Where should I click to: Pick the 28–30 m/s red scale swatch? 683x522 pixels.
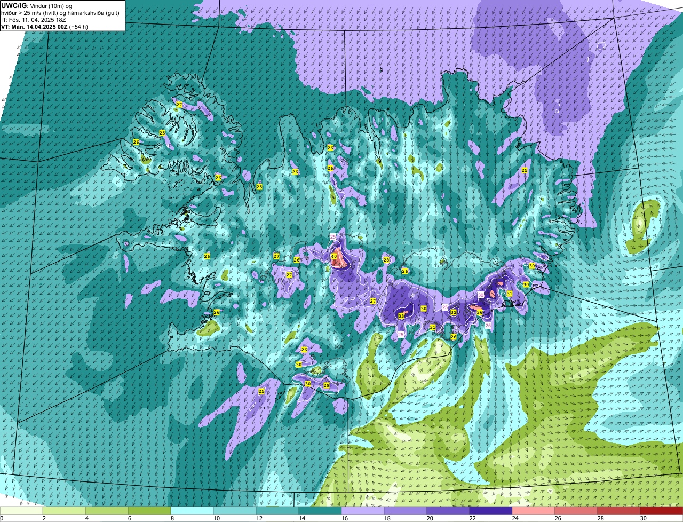[x=619, y=510]
